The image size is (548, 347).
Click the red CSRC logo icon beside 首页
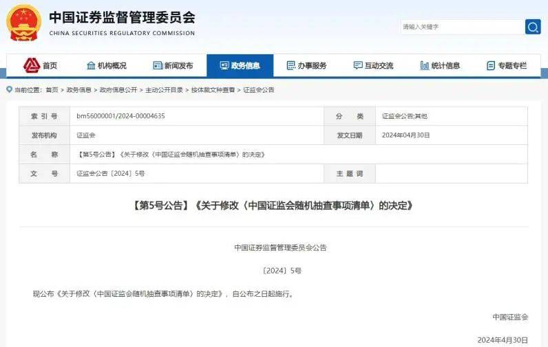coord(32,65)
